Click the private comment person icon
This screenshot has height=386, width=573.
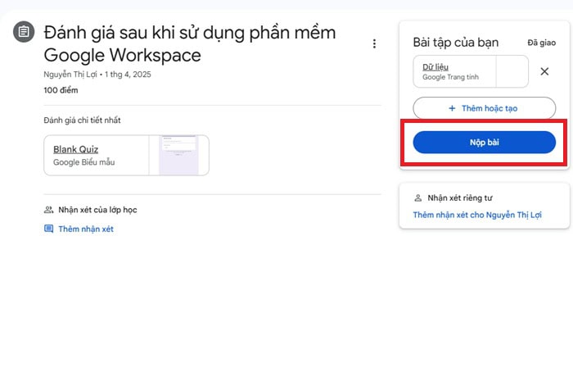pyautogui.click(x=418, y=198)
